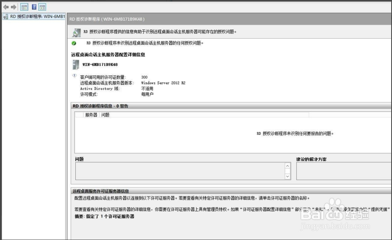The width and height of the screenshot is (392, 240).
Task: Click the diagnoser icon in info banner
Action: 76,32
